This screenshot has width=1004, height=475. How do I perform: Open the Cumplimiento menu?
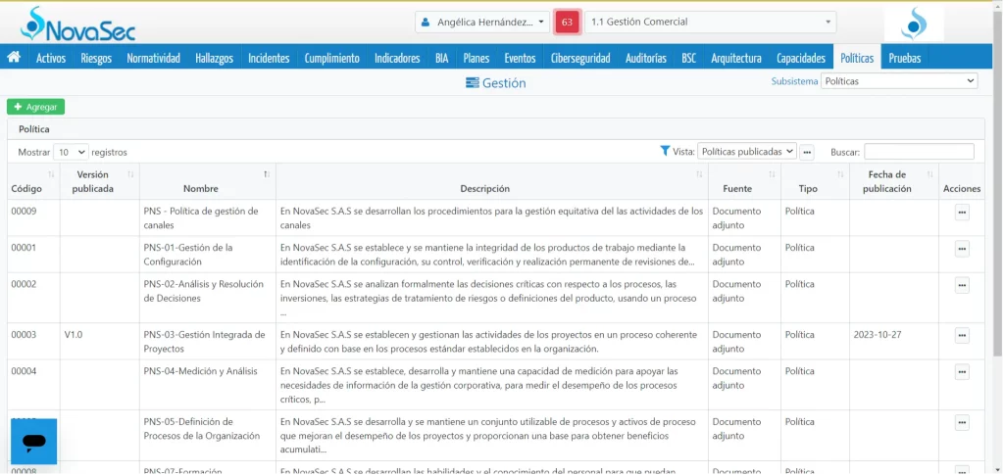click(x=331, y=58)
